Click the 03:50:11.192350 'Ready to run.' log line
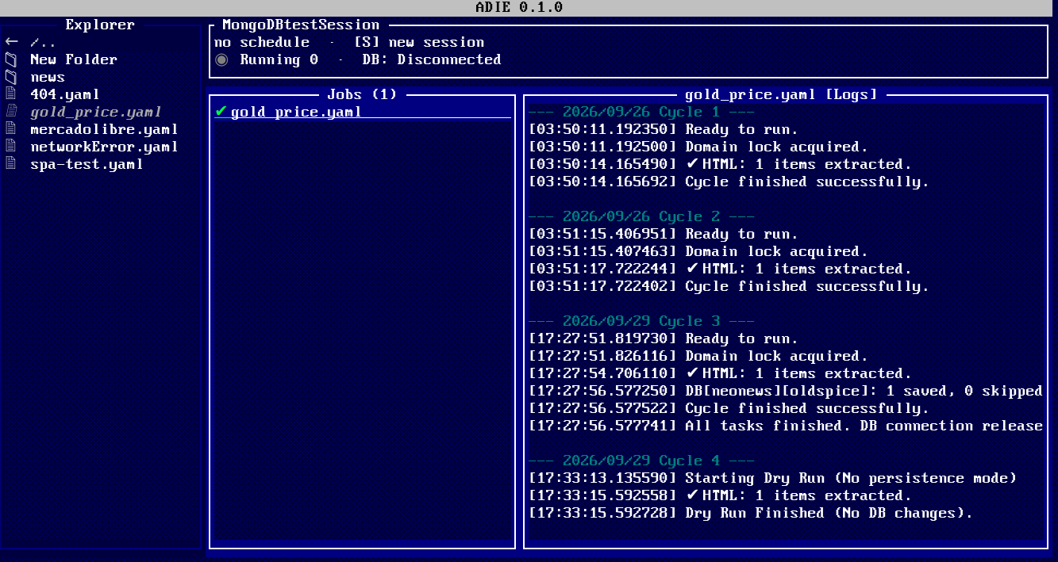1058x562 pixels. [x=664, y=129]
